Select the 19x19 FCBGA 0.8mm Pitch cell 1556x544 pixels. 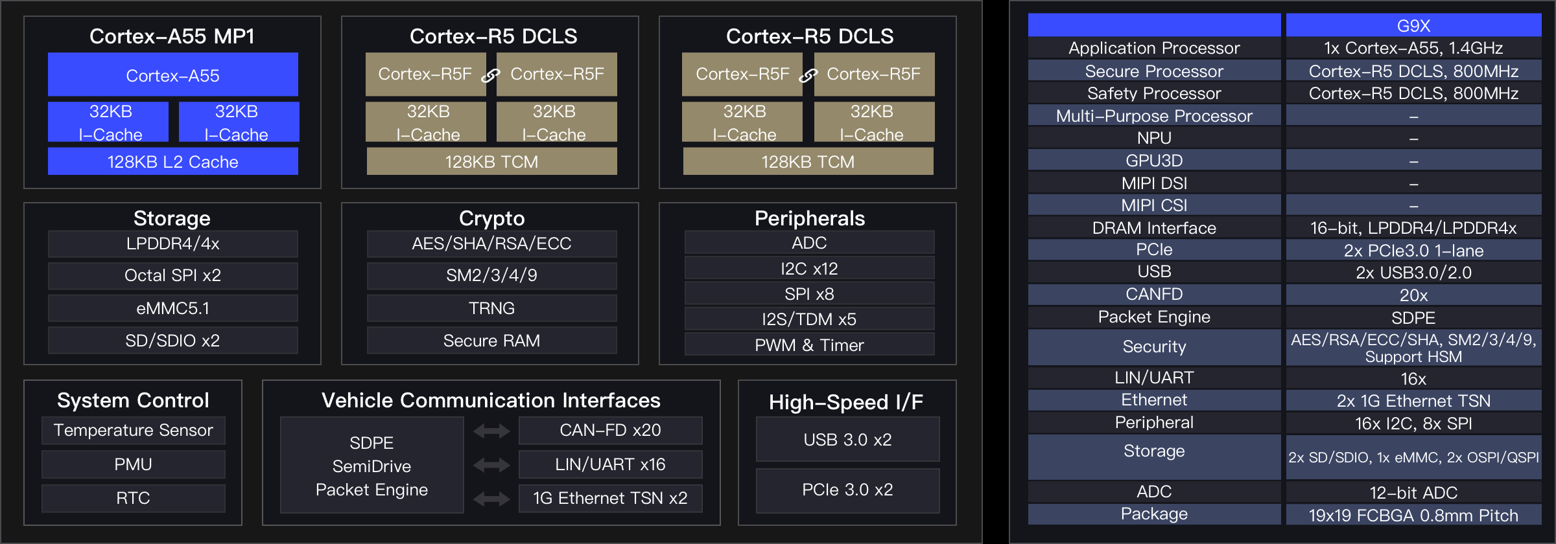(x=1413, y=516)
